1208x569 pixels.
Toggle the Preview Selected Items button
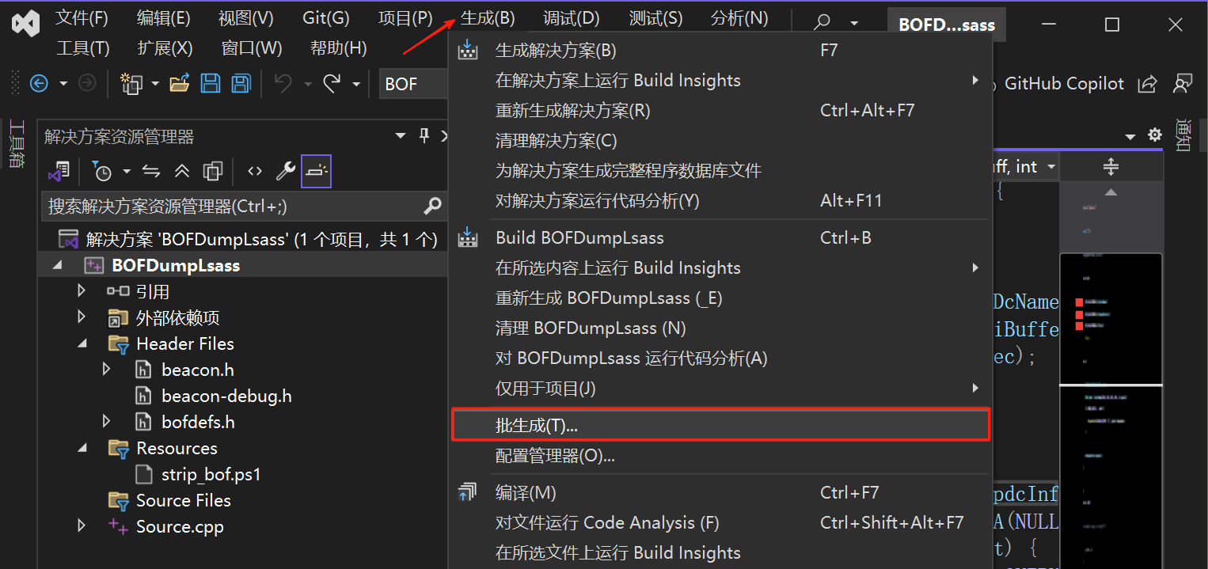316,171
